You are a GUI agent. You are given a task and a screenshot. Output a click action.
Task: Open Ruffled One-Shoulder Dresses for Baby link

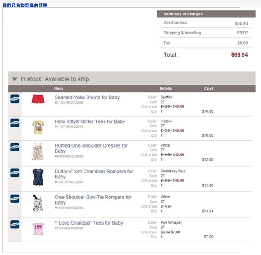tap(91, 148)
